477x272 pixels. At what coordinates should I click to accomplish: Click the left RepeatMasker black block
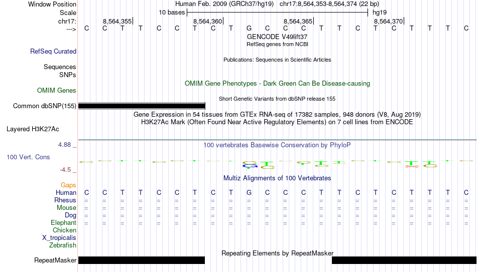[x=142, y=260]
